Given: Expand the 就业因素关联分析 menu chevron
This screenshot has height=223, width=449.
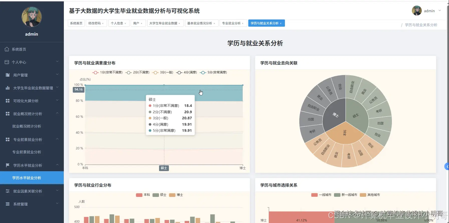Looking at the screenshot, I should click(57, 190).
